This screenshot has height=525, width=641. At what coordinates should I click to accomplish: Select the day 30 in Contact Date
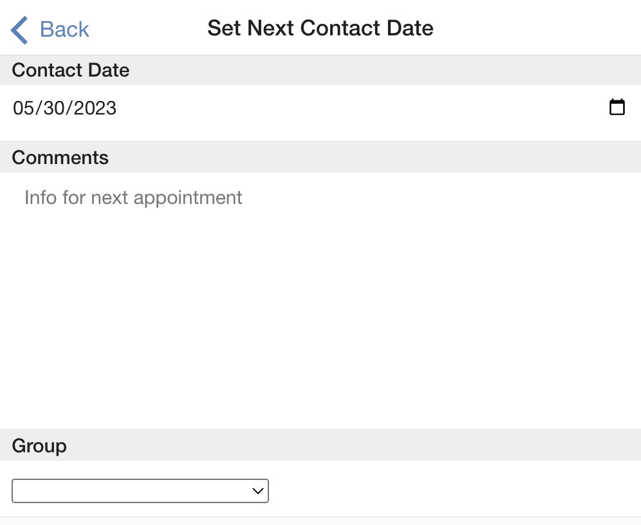pyautogui.click(x=54, y=108)
